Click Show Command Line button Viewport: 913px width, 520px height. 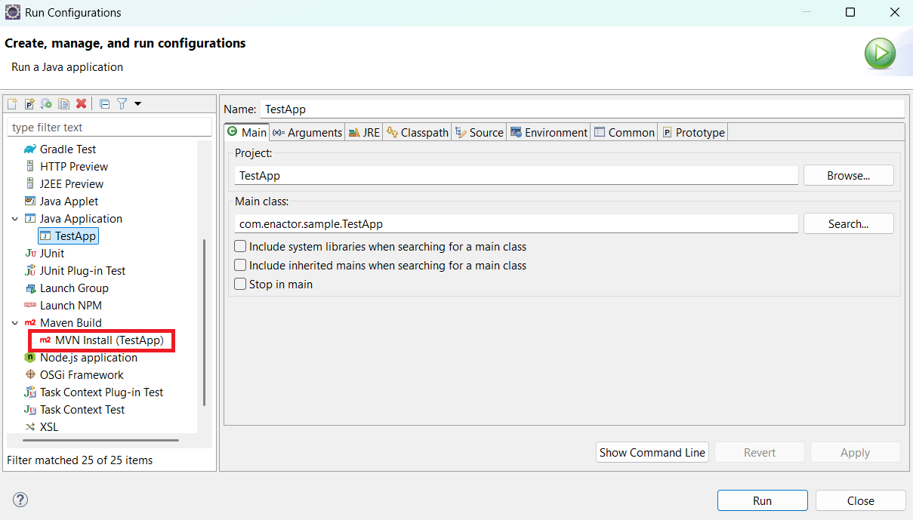point(652,453)
